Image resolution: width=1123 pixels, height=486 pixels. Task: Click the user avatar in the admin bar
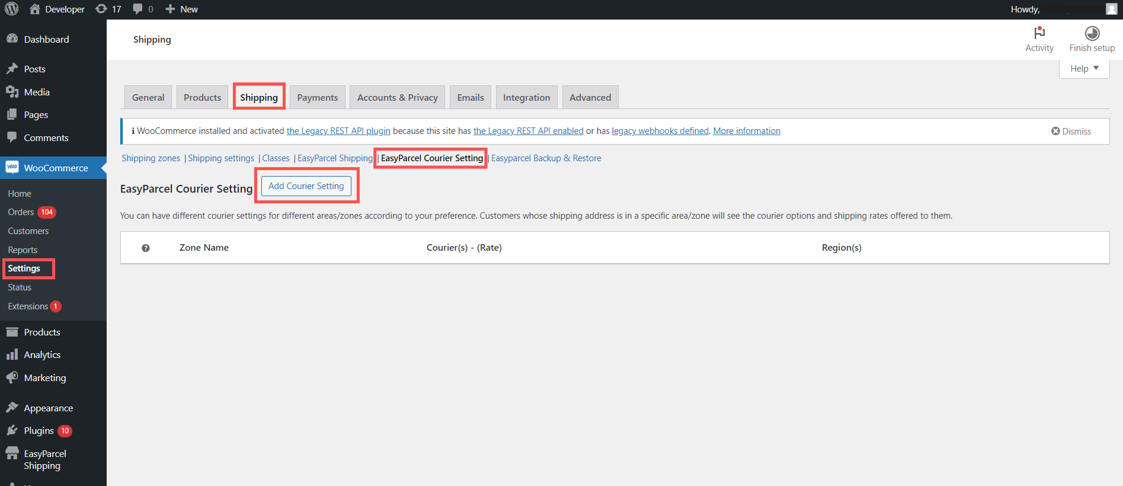coord(1111,9)
